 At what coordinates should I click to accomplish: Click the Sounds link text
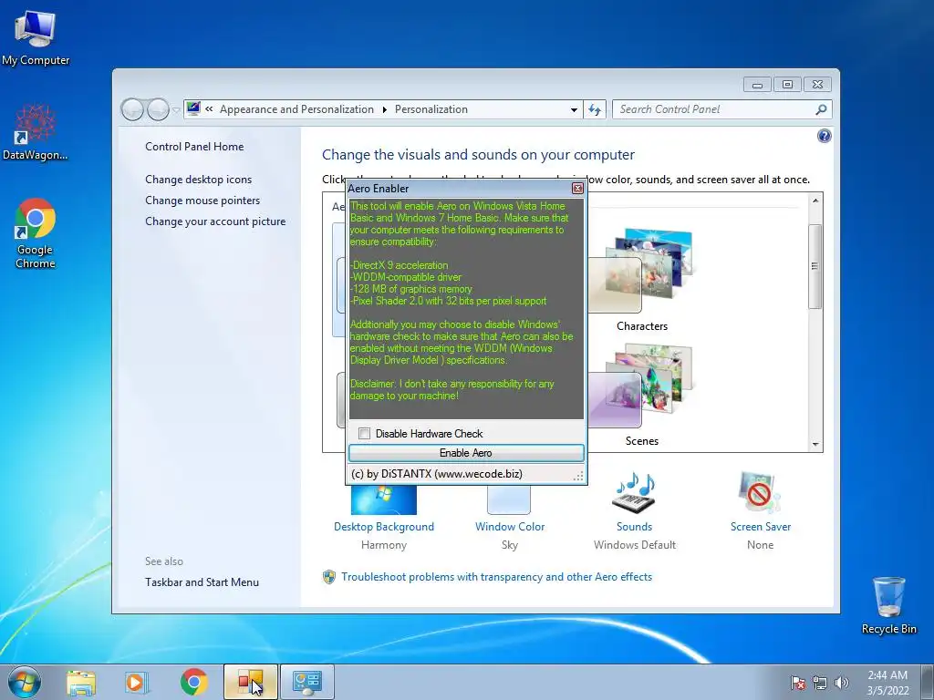pyautogui.click(x=635, y=527)
